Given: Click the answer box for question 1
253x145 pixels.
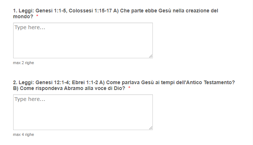Looking at the screenshot, I should click(83, 40).
